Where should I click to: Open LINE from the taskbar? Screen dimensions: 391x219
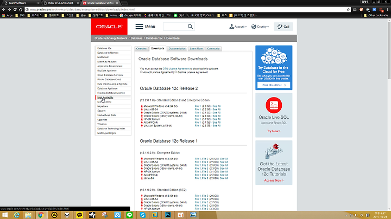[129, 215]
